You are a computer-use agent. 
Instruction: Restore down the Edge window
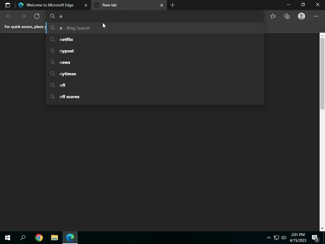click(303, 4)
